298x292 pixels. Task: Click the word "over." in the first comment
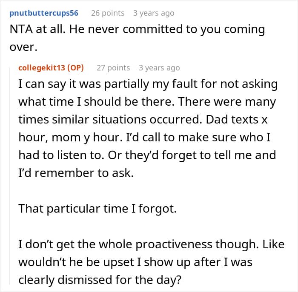coord(25,48)
